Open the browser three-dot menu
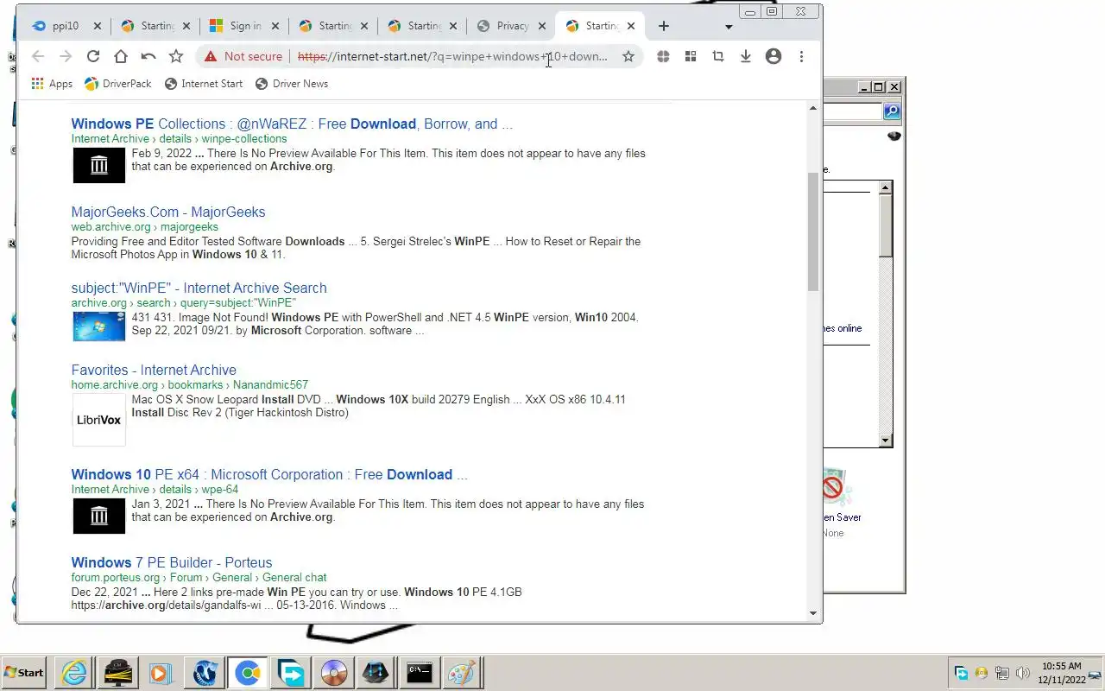 click(x=801, y=56)
